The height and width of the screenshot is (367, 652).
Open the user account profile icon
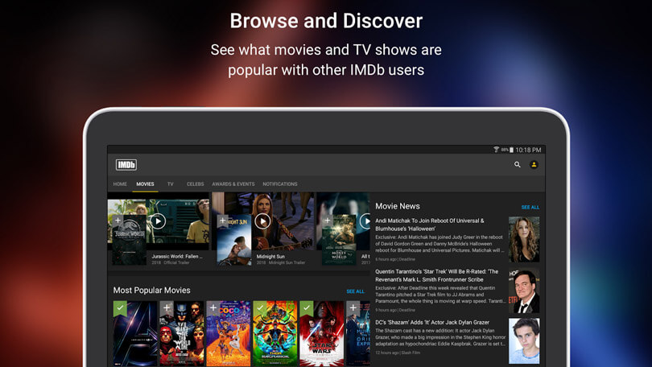pyautogui.click(x=534, y=164)
